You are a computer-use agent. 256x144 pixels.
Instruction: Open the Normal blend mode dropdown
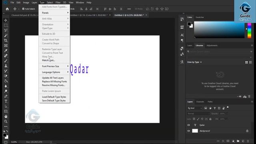point(198,114)
